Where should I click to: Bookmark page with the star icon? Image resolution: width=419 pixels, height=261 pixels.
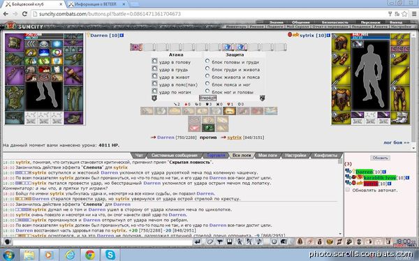[404, 14]
